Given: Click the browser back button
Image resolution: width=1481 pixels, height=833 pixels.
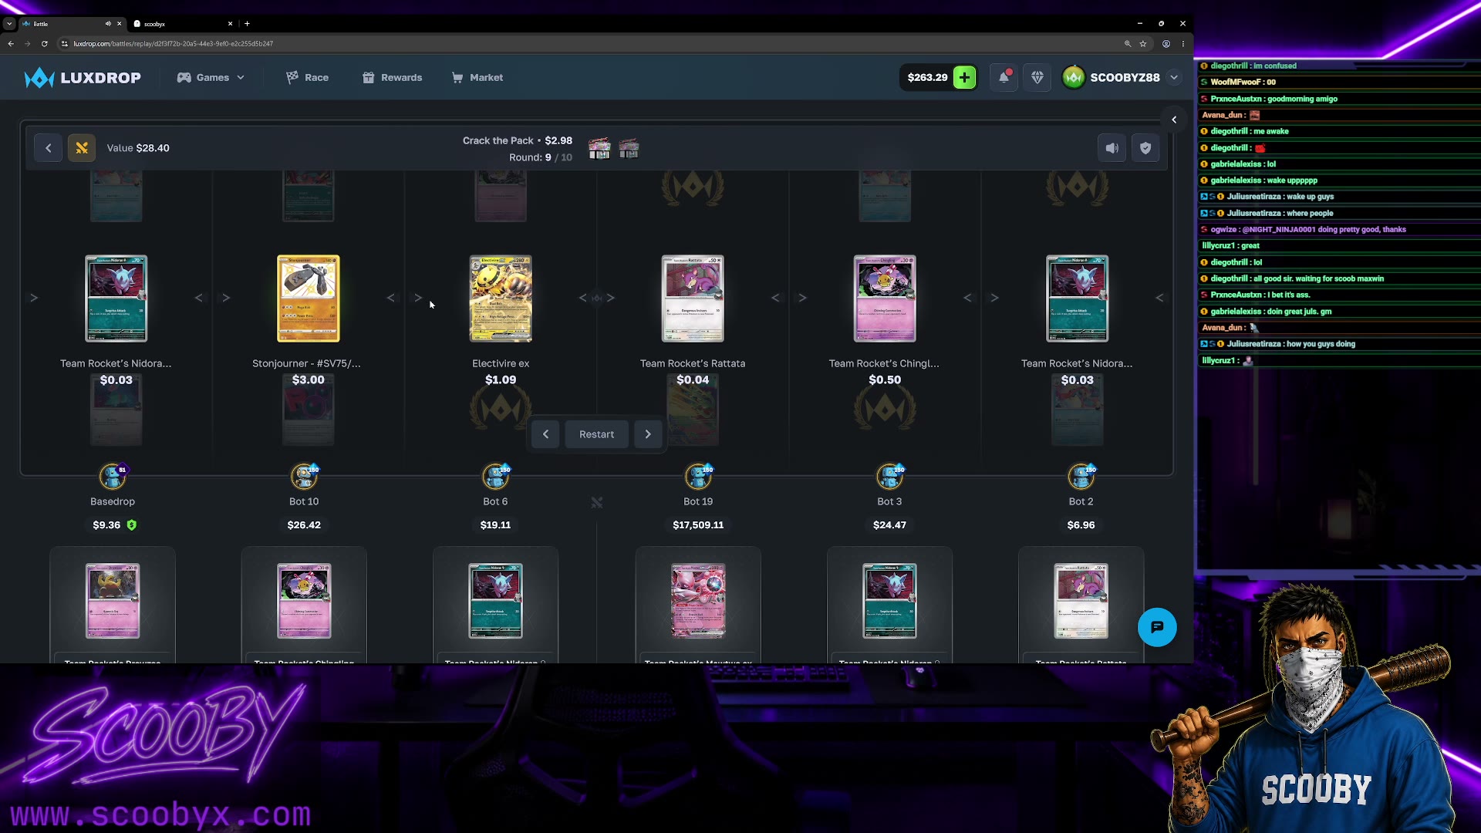Looking at the screenshot, I should pyautogui.click(x=11, y=44).
